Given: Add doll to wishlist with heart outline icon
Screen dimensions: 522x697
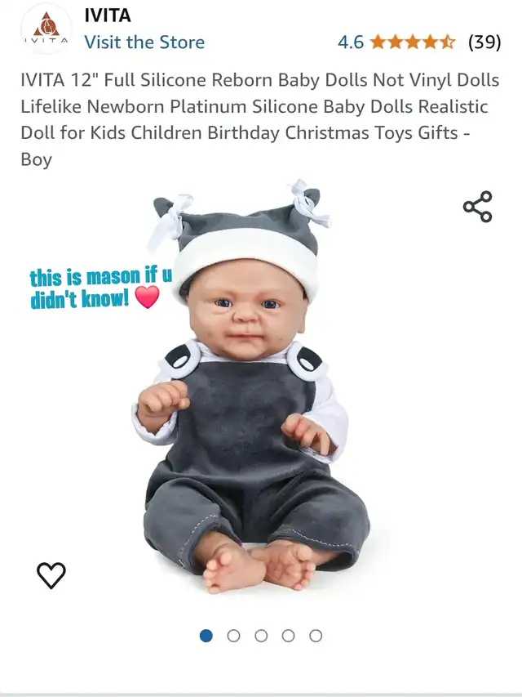Looking at the screenshot, I should point(51,575).
